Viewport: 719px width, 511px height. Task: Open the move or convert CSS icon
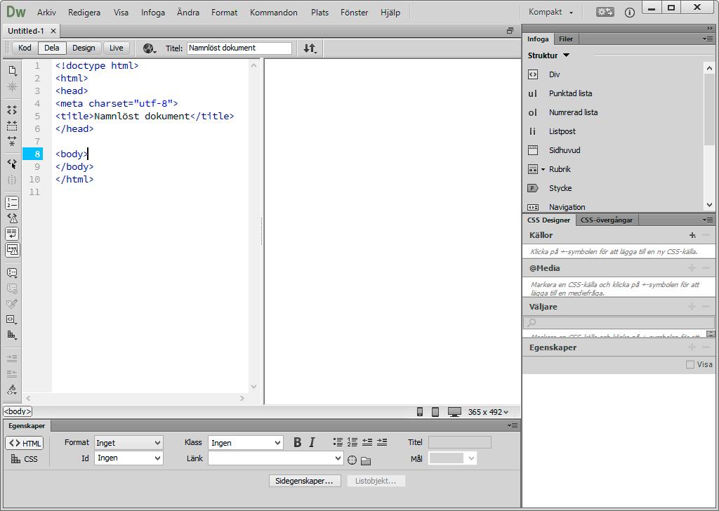pyautogui.click(x=13, y=335)
